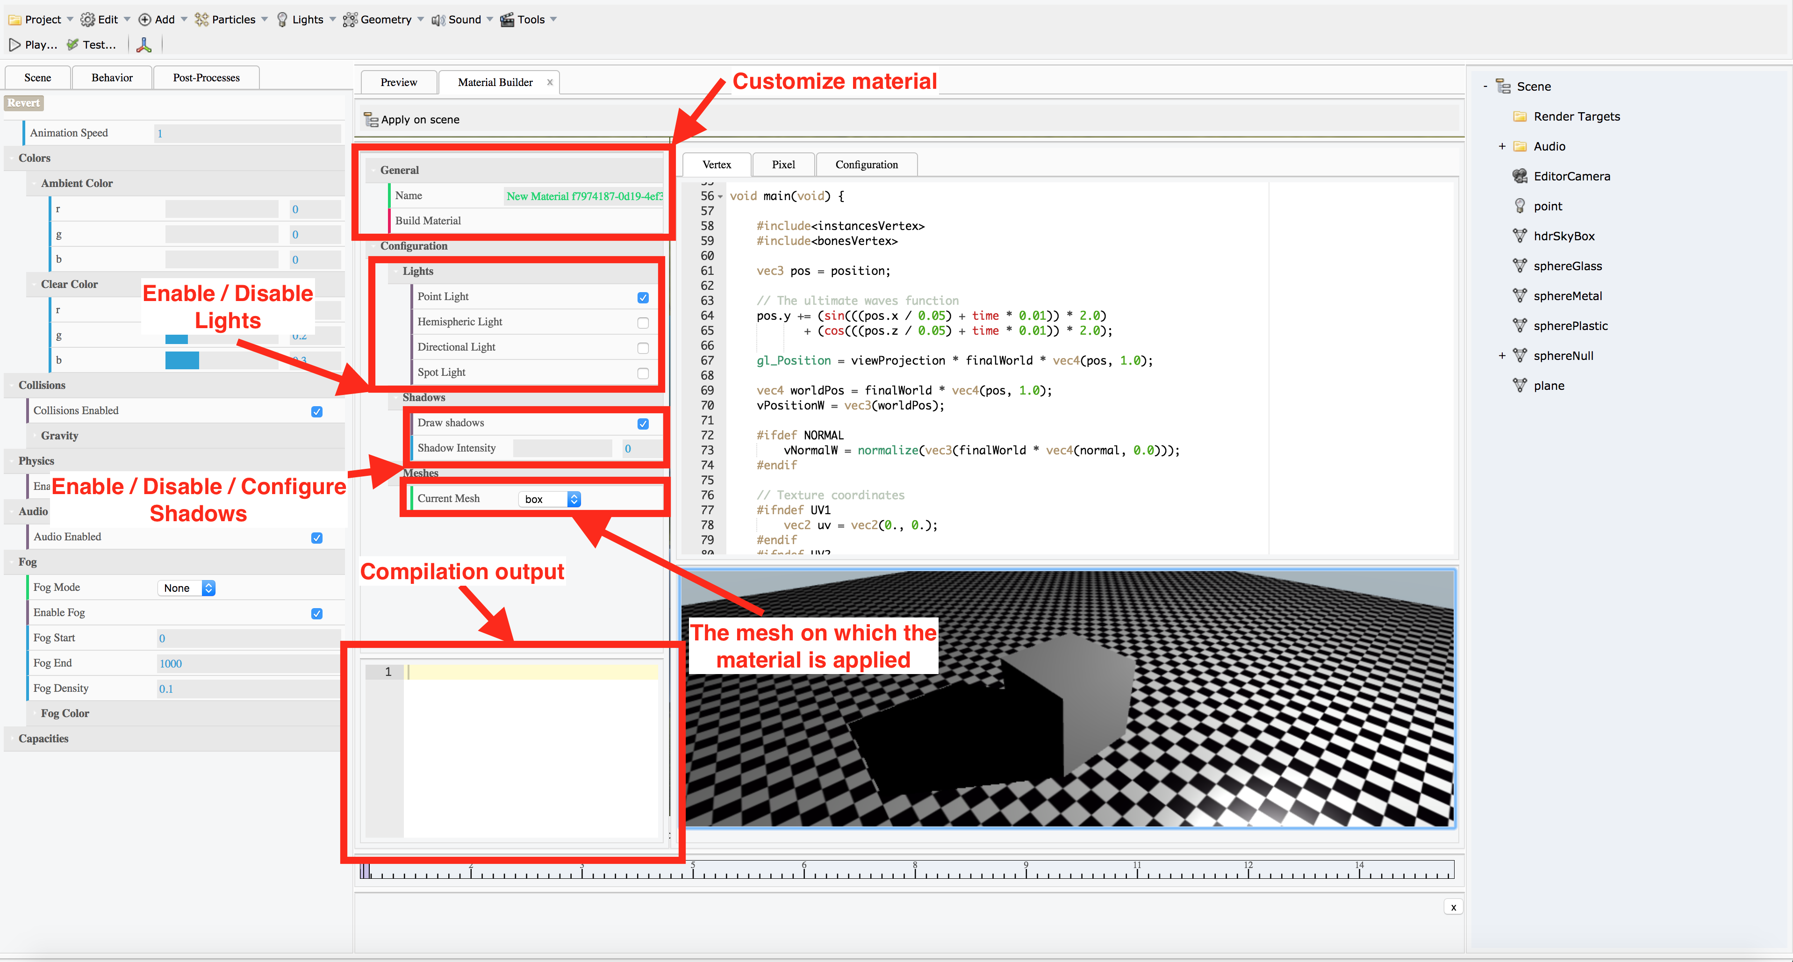Open the Current Mesh box dropdown
Image resolution: width=1793 pixels, height=962 pixels.
550,499
